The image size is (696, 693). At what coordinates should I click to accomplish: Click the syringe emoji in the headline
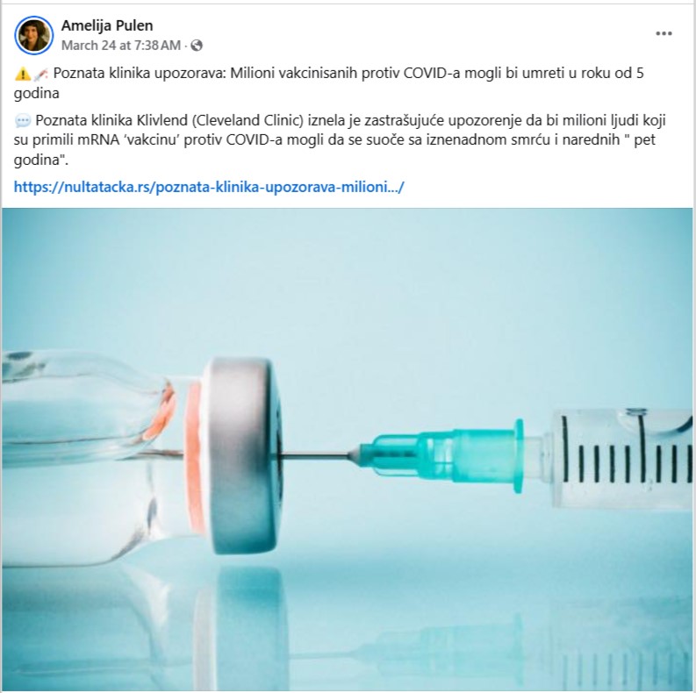tap(40, 74)
